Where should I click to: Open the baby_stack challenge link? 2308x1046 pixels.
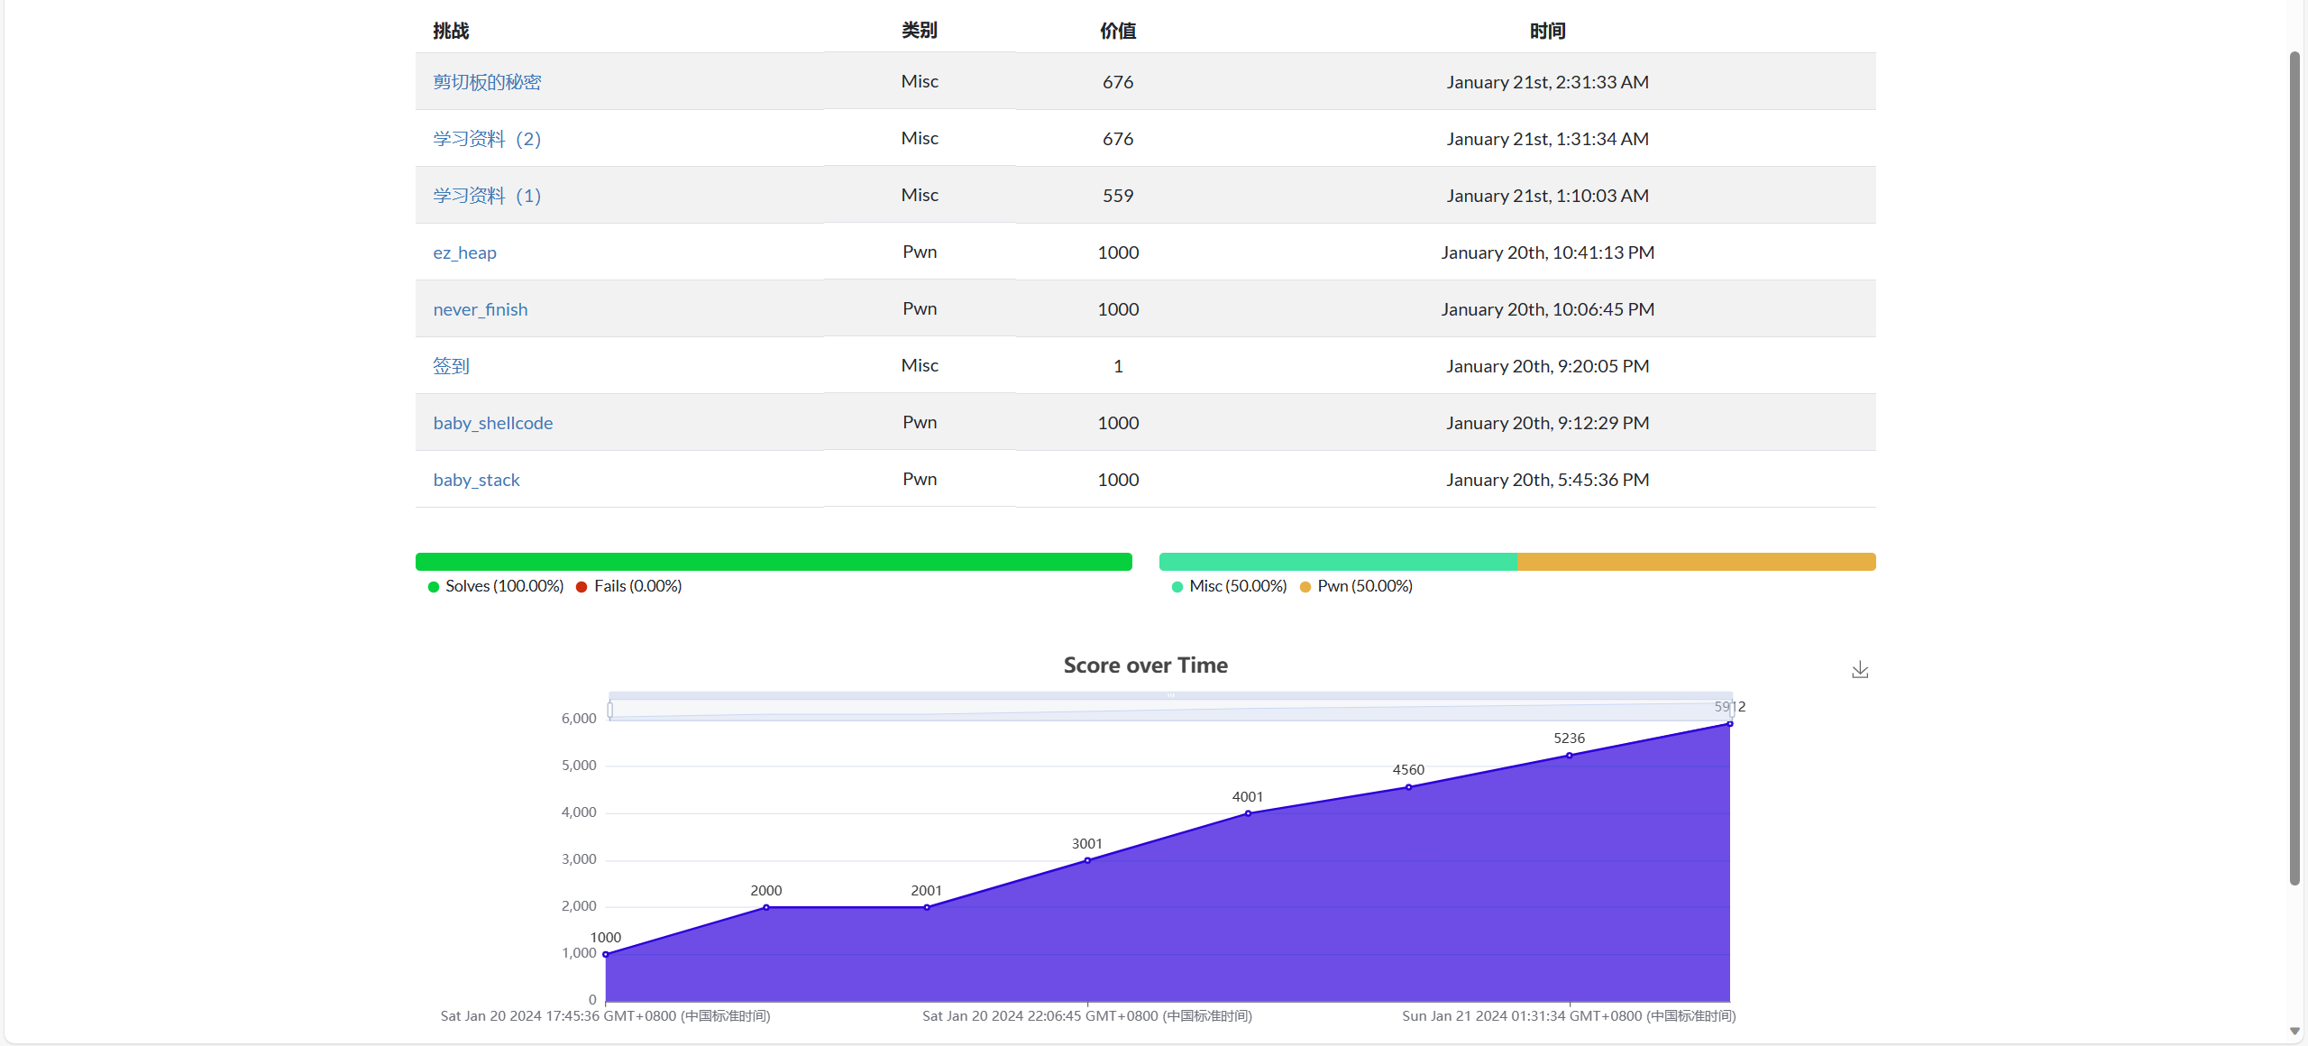pos(476,480)
